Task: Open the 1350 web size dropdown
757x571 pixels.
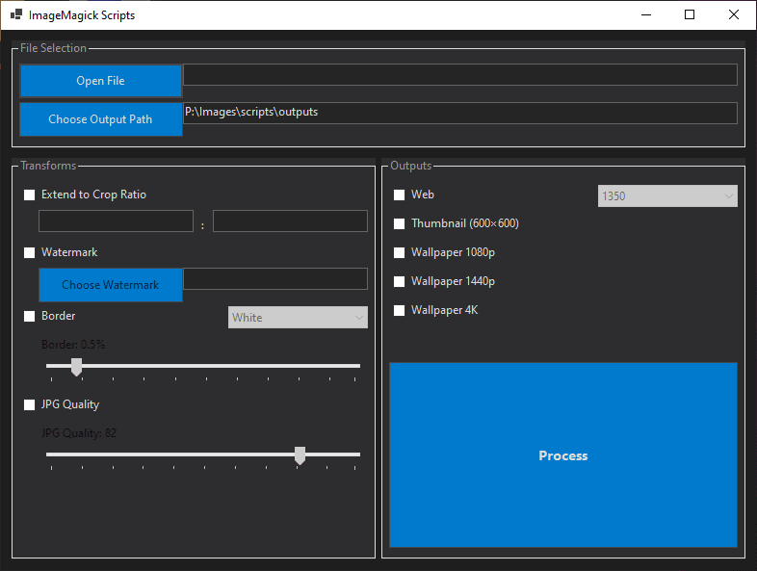Action: coord(667,196)
